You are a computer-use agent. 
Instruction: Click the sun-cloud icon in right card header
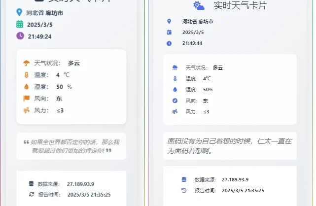click(x=199, y=6)
